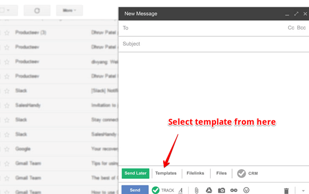Click the formatting options A icon
This screenshot has width=309, height=194.
click(180, 190)
